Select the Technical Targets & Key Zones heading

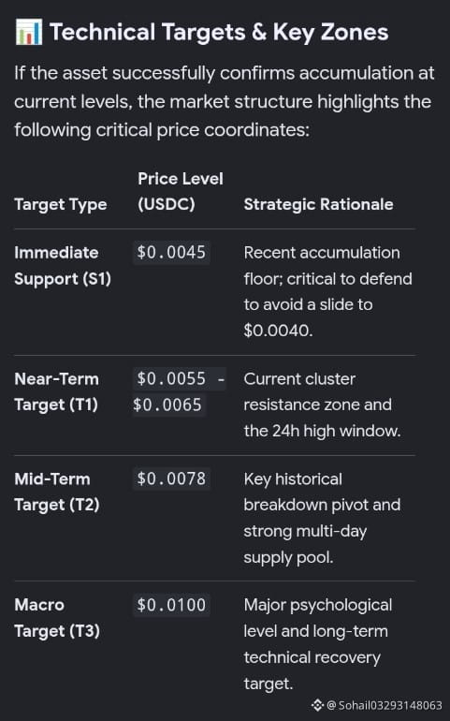tap(219, 32)
